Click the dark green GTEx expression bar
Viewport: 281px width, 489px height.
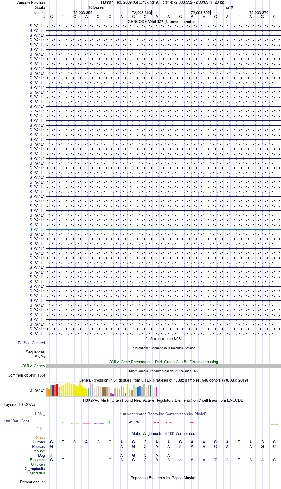coord(151,391)
